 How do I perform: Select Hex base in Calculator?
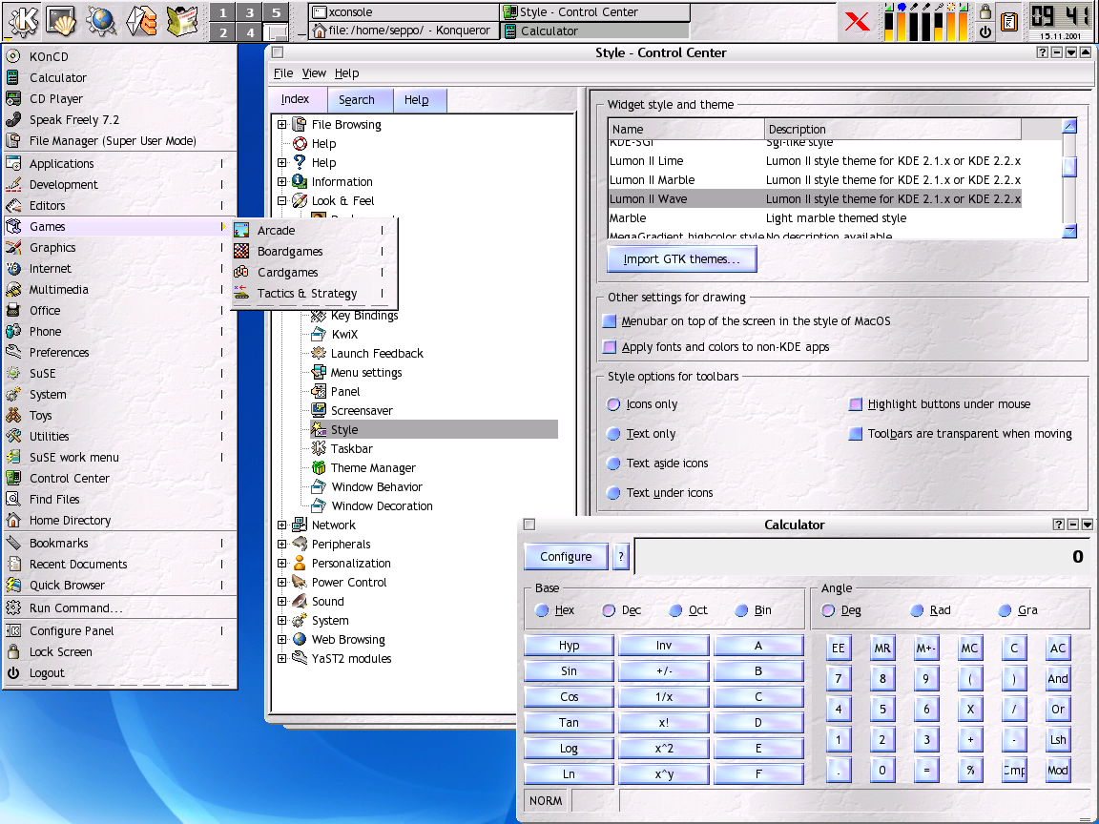pos(542,610)
